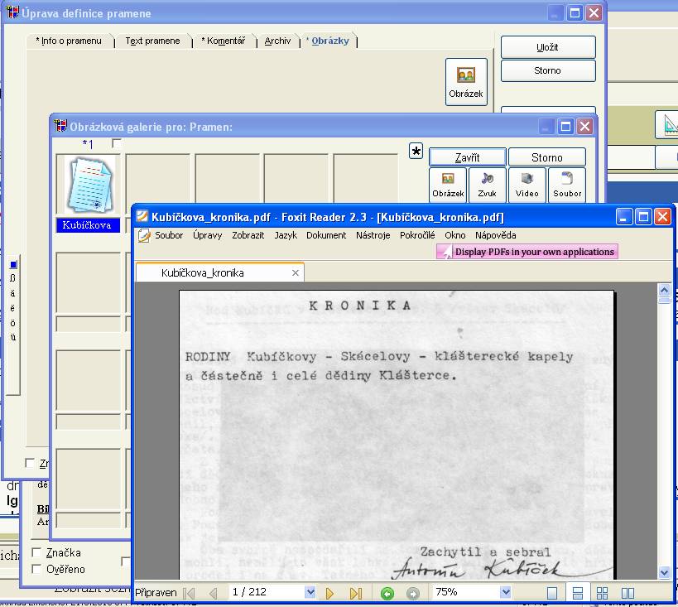Insert the ä character from side panel
The image size is (678, 607).
(x=13, y=293)
